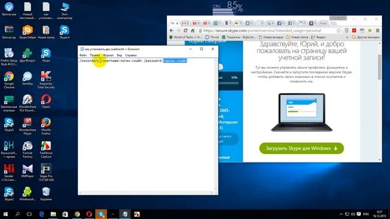
Task: Click the Skype taskbar button
Action: (101, 214)
